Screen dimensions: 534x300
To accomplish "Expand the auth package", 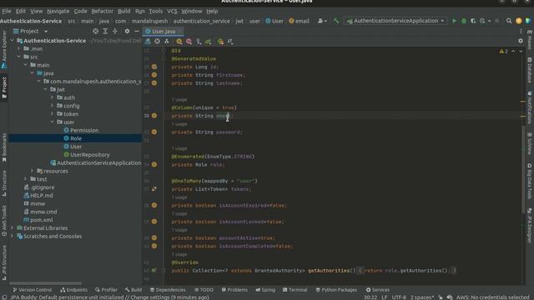I will (52, 97).
